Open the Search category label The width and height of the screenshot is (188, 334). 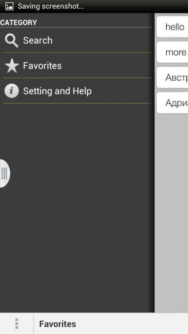[x=38, y=40]
